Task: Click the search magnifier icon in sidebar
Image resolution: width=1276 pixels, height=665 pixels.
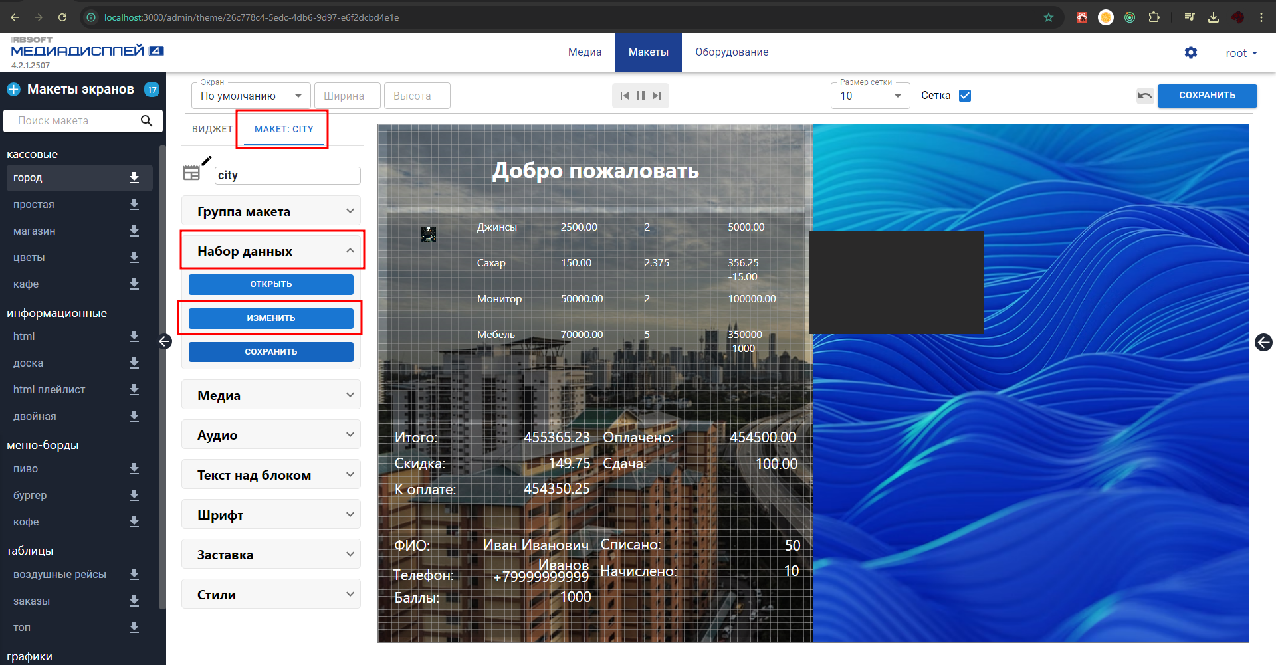Action: [146, 120]
